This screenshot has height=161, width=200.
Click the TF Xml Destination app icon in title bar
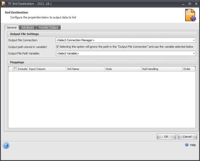coord(3,4)
